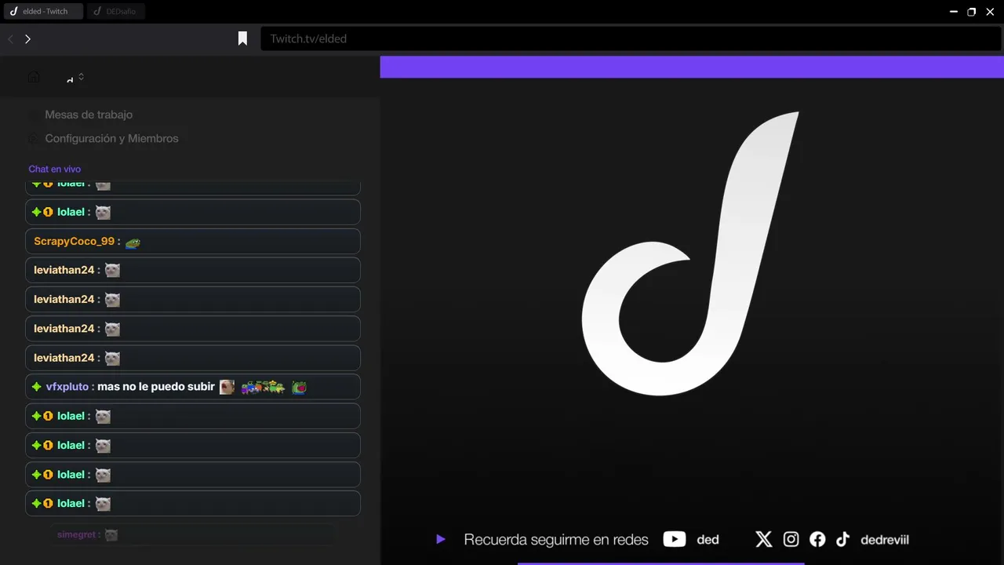Select the text 'mas no le puedo subir'
The width and height of the screenshot is (1004, 565).
tap(156, 387)
